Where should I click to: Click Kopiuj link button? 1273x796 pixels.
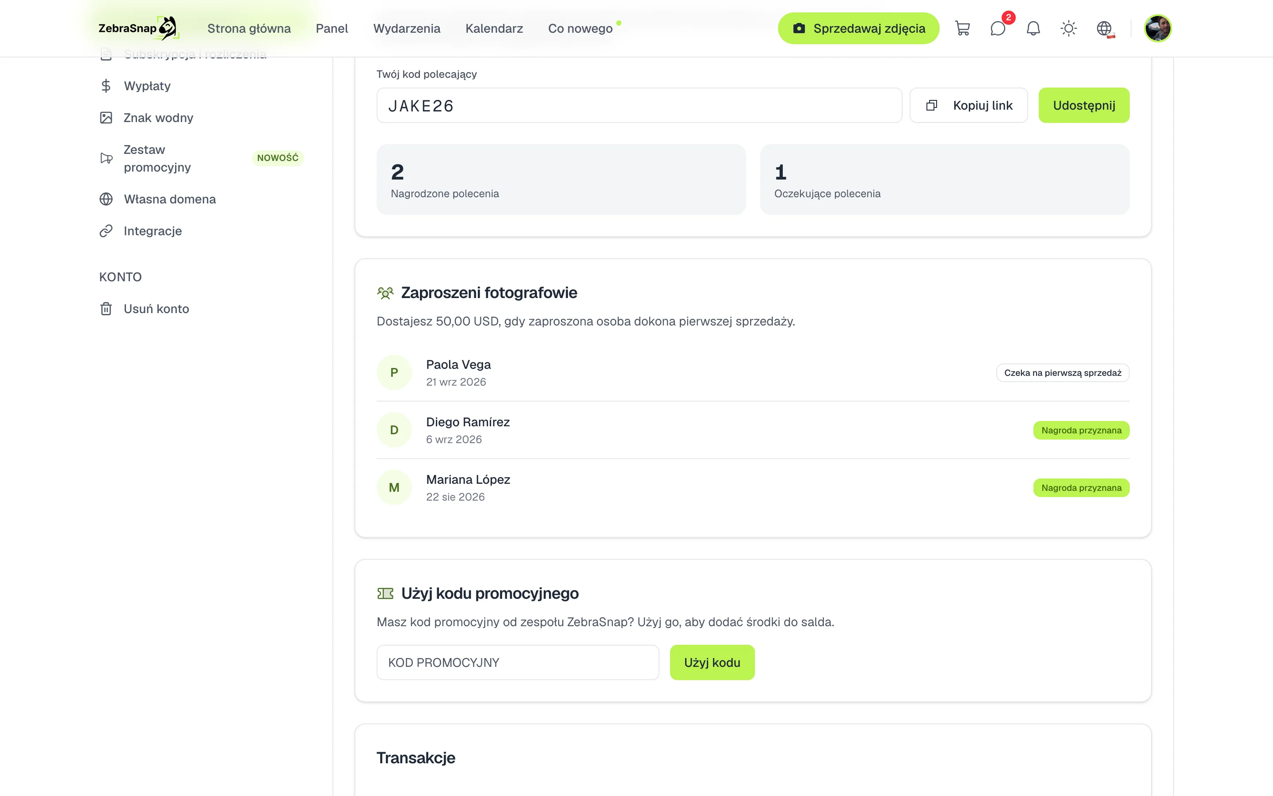tap(968, 105)
